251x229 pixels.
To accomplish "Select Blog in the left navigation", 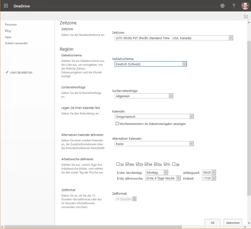I will tap(8, 31).
